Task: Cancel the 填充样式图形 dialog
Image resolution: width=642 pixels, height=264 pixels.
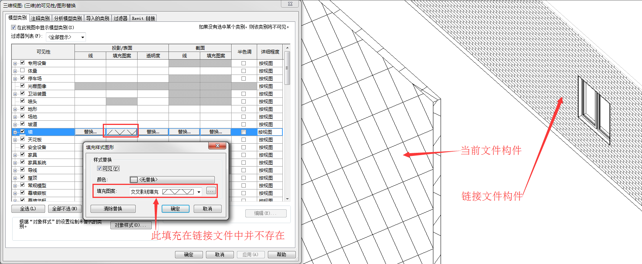Action: coord(208,209)
